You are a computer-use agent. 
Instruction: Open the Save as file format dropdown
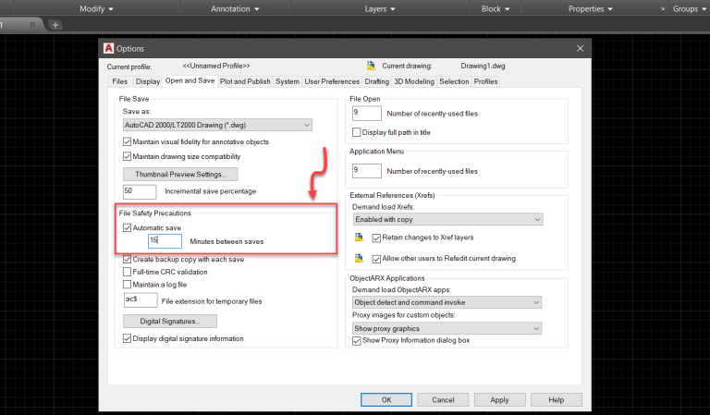(x=218, y=125)
